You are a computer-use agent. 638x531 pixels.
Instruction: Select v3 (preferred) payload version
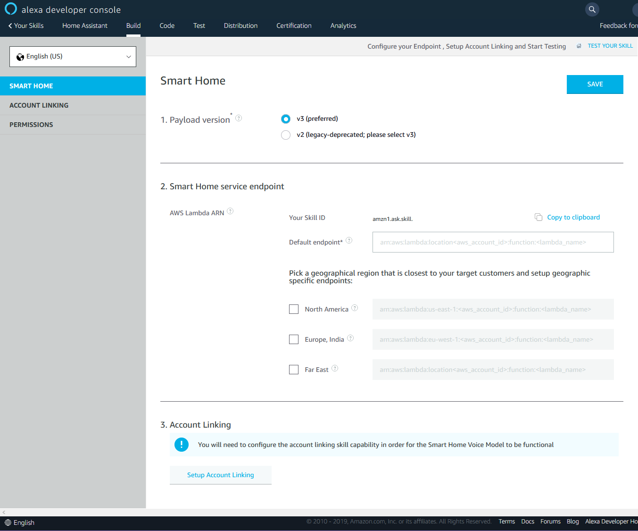click(x=286, y=119)
